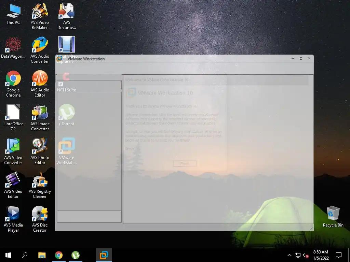Screen dimensions: 350x262
Task: Click the Finish button in VMware welcome
Action: (x=185, y=164)
